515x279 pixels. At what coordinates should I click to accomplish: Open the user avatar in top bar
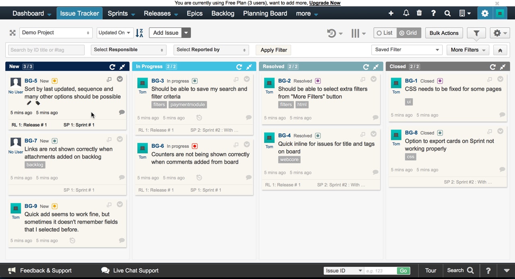[500, 13]
